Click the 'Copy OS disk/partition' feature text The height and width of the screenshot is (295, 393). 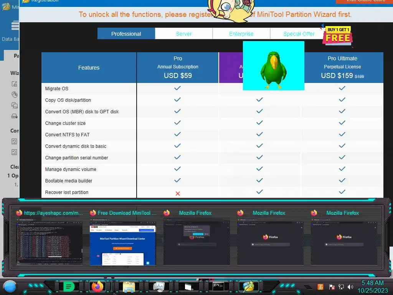point(68,100)
